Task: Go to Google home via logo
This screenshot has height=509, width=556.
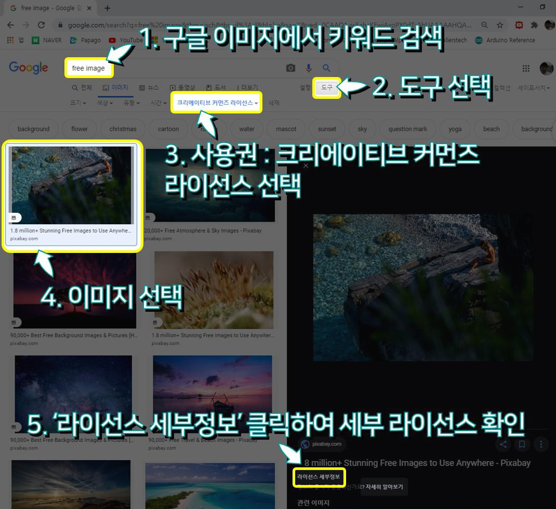Action: coord(29,68)
